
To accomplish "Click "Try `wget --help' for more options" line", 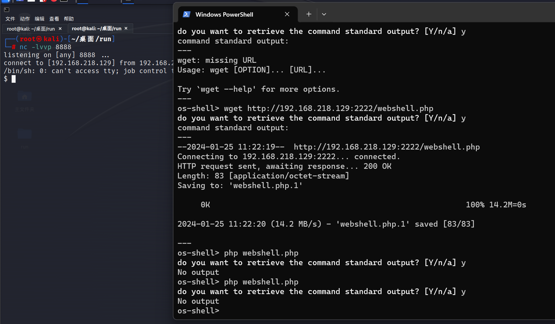I will [259, 89].
